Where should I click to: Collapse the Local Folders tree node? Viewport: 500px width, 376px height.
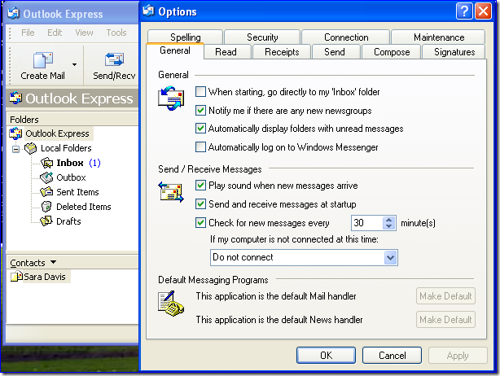[15, 149]
